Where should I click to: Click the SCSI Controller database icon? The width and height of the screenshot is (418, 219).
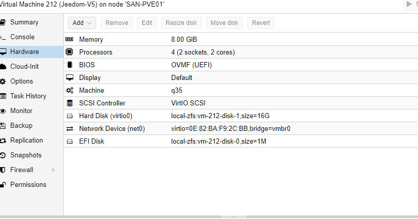coord(69,103)
